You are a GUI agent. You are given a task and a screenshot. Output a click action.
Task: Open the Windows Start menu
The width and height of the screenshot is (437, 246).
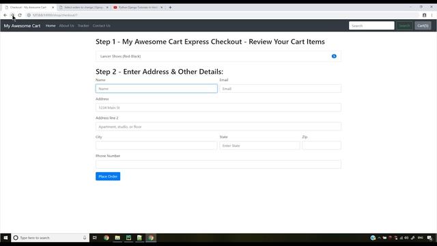coord(5,238)
